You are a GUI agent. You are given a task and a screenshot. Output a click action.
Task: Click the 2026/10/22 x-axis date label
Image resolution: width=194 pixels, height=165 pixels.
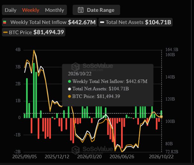click(x=161, y=157)
